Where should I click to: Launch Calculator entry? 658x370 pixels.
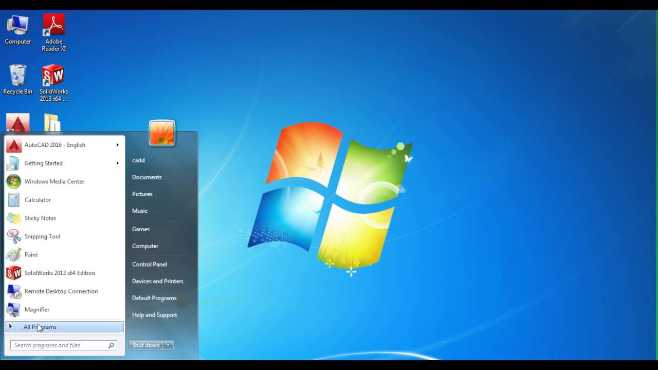pyautogui.click(x=64, y=200)
